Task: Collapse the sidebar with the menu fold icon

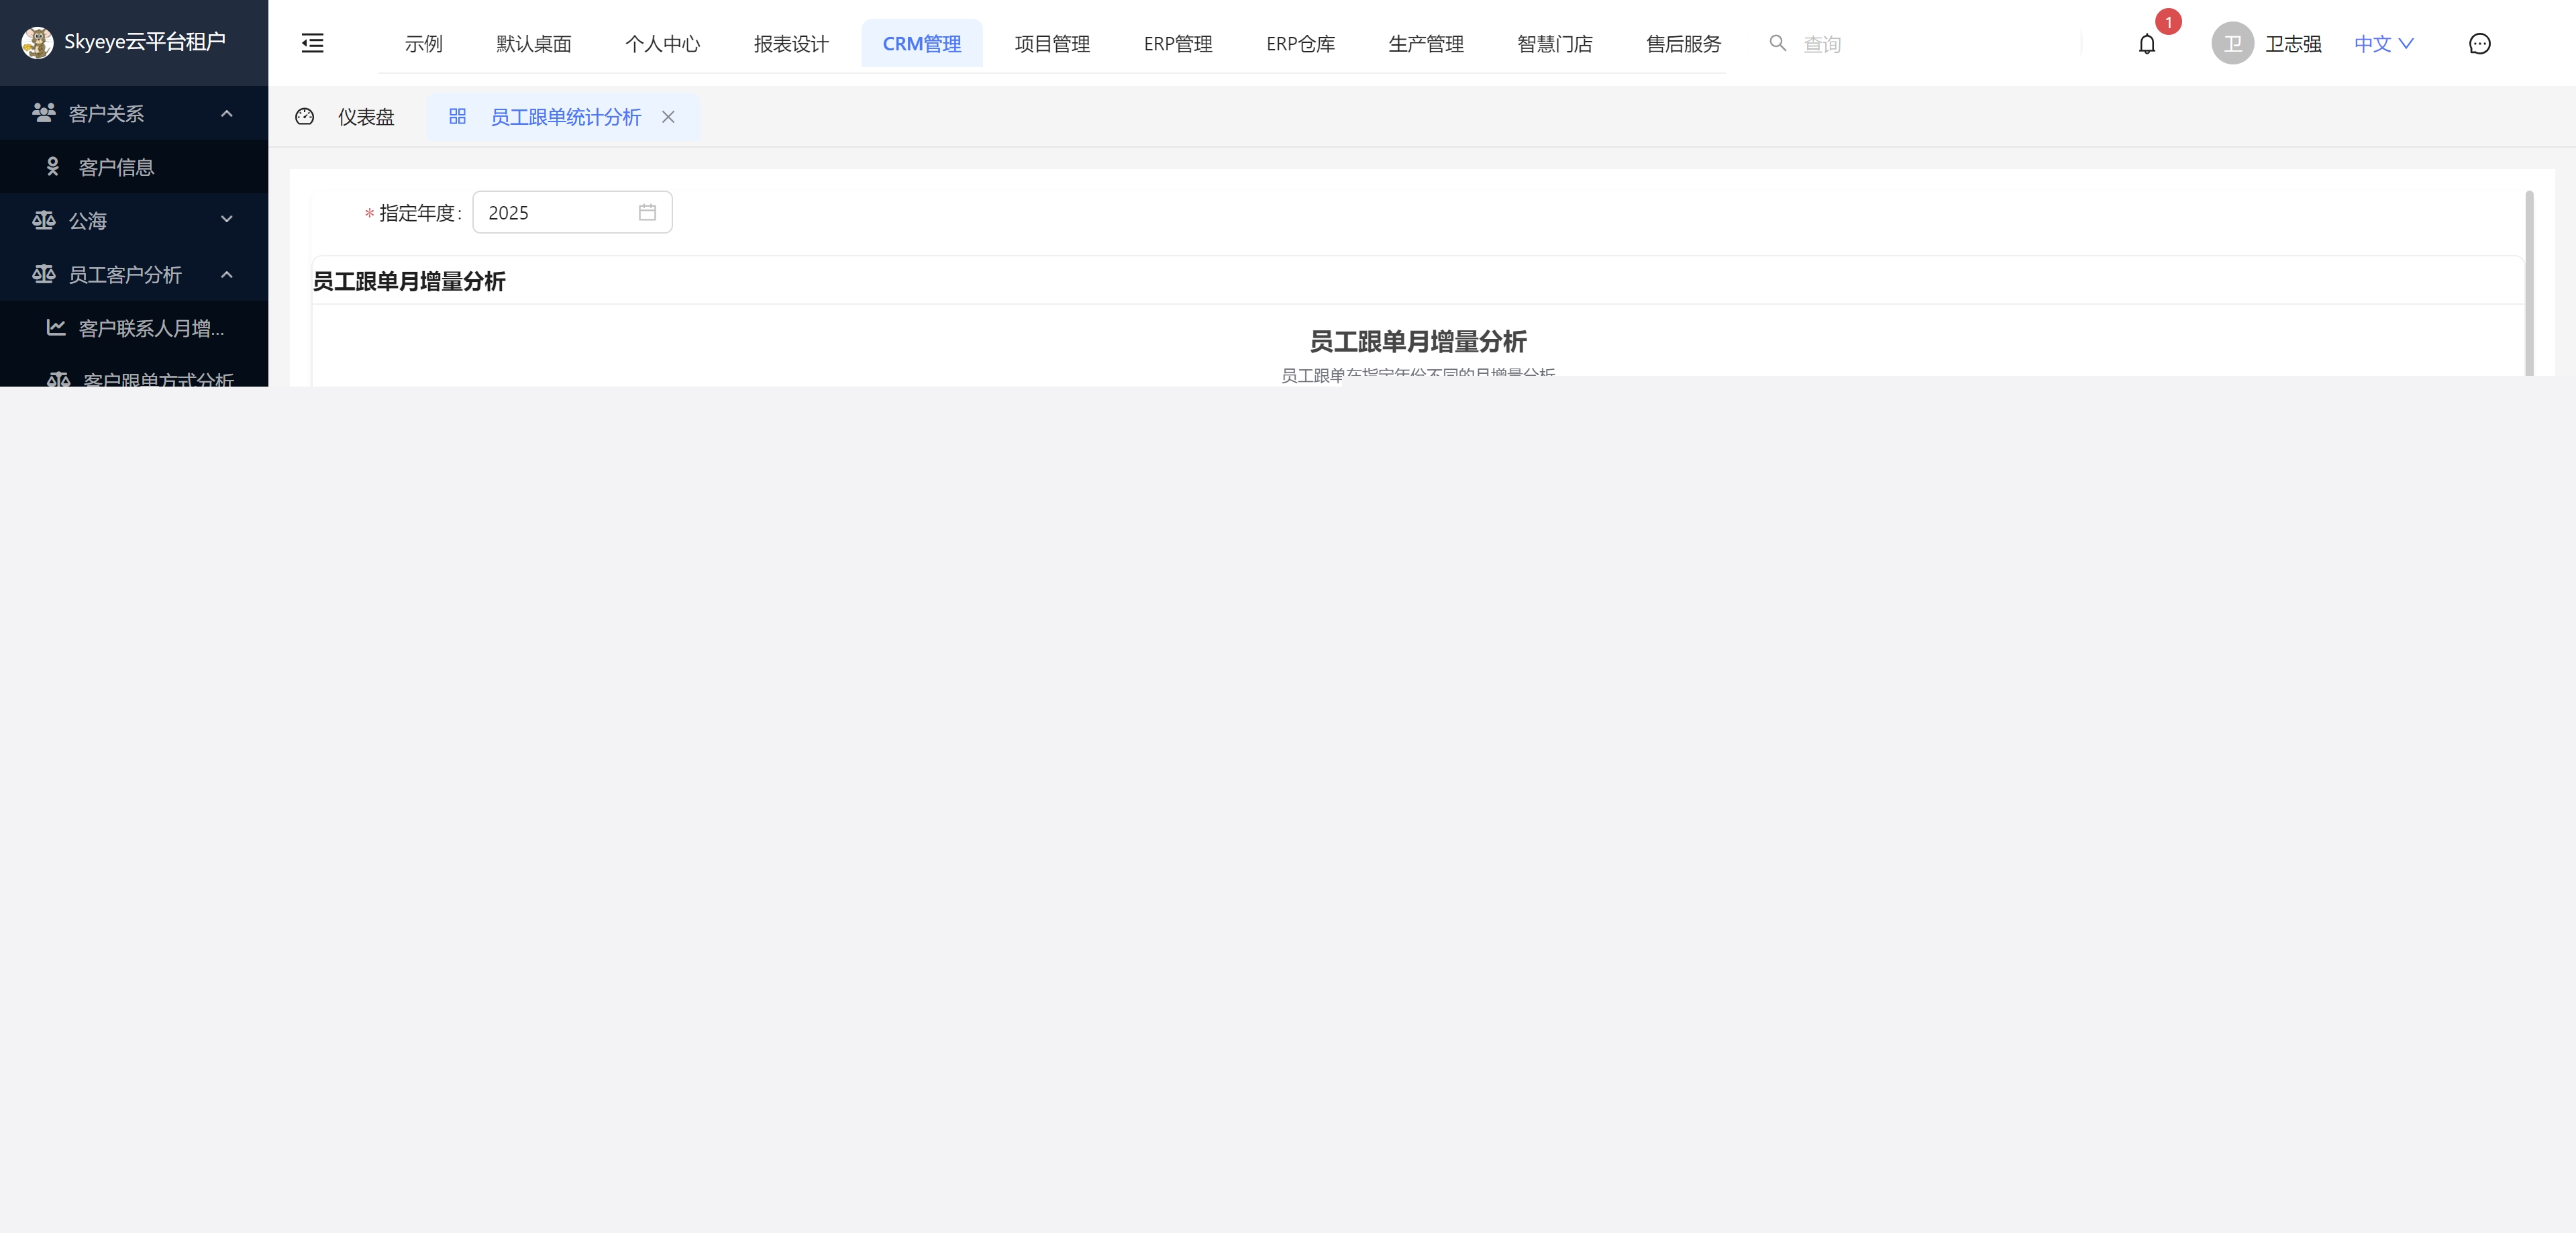Action: click(312, 43)
